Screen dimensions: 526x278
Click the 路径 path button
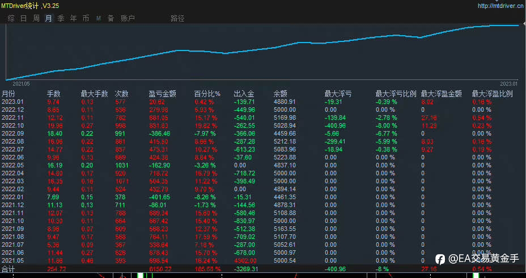tap(177, 19)
